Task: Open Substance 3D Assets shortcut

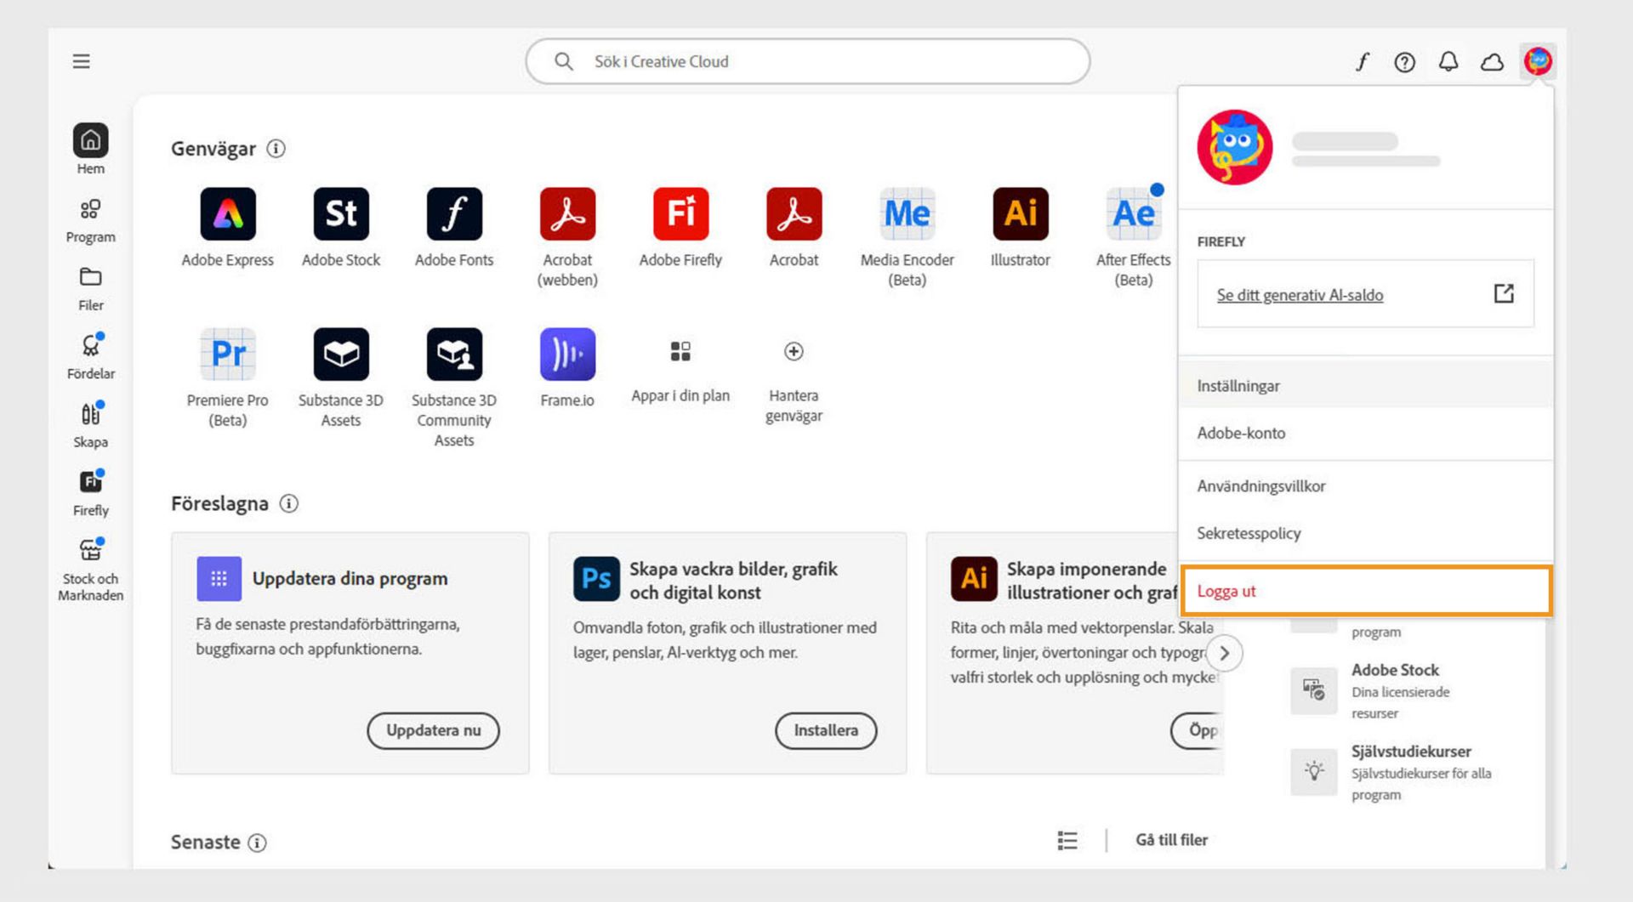Action: 341,355
